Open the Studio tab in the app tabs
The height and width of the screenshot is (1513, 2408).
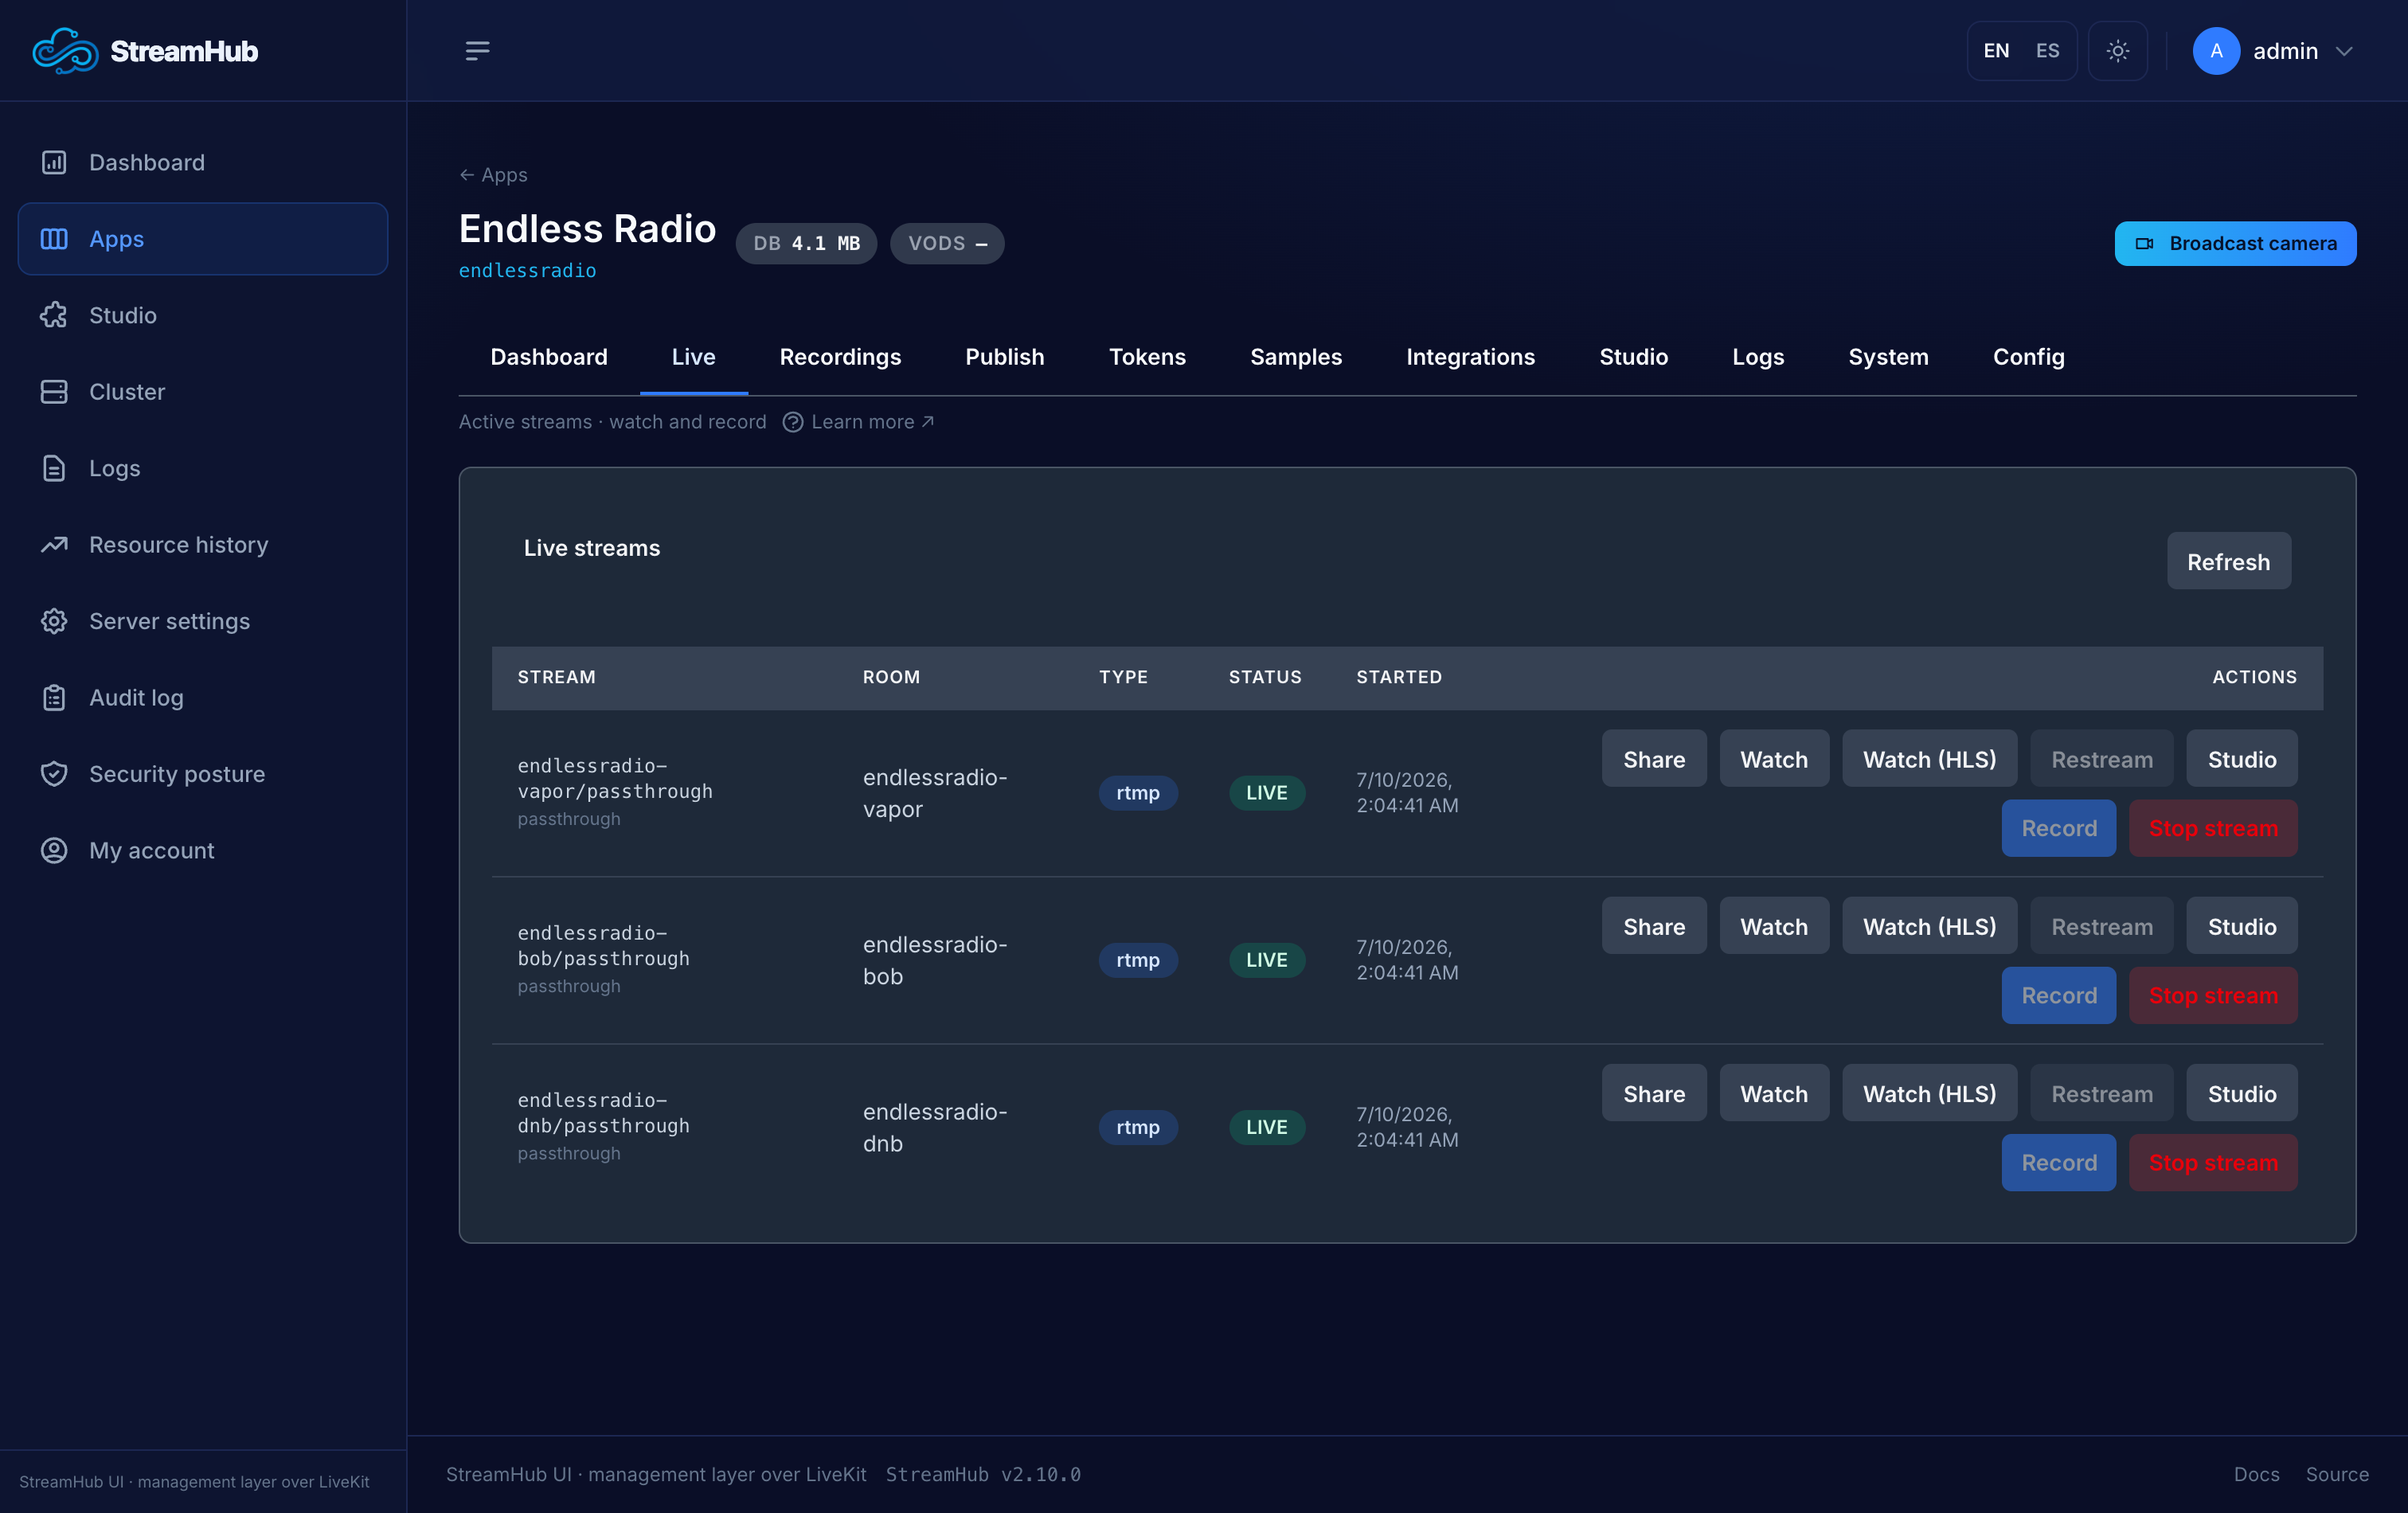(1633, 357)
